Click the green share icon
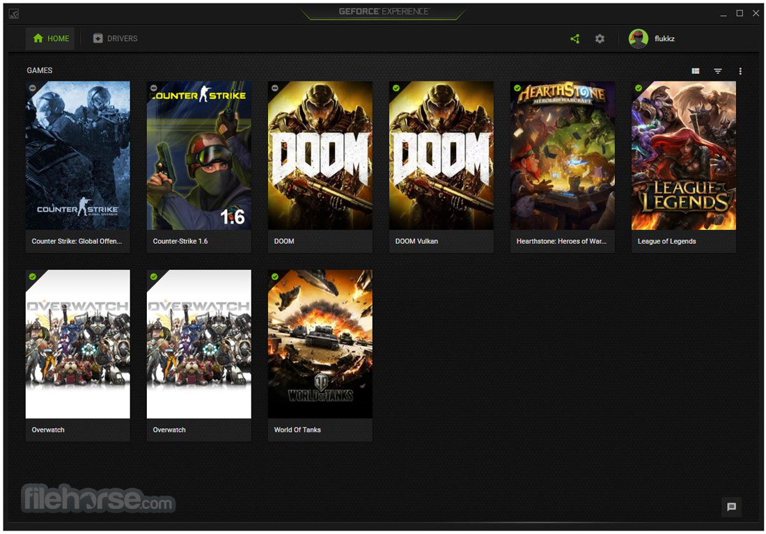The image size is (766, 534). pyautogui.click(x=575, y=38)
